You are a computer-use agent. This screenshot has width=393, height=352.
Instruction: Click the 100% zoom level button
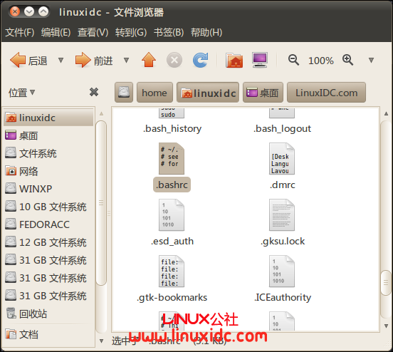(321, 61)
